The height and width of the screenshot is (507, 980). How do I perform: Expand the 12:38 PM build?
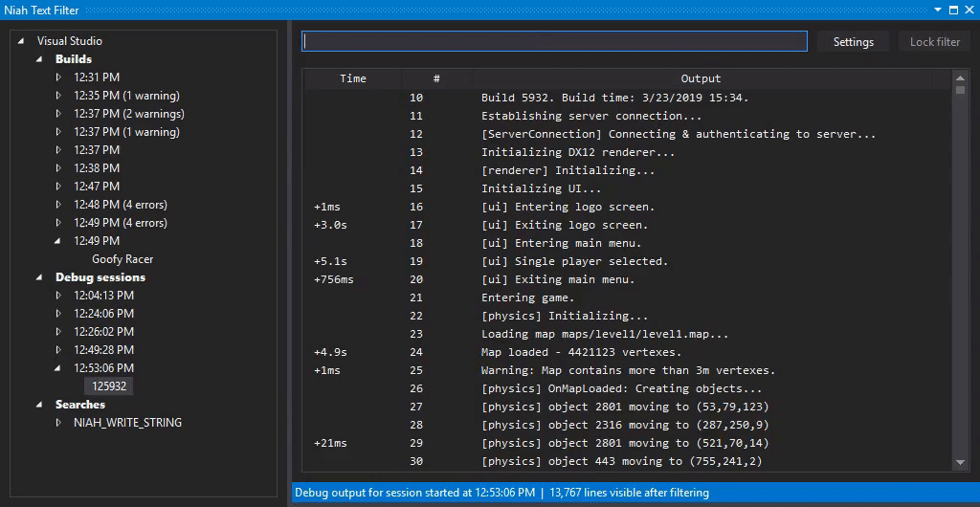pos(58,168)
